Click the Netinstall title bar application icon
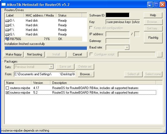Screen dimensions: 167x134 point(4,5)
